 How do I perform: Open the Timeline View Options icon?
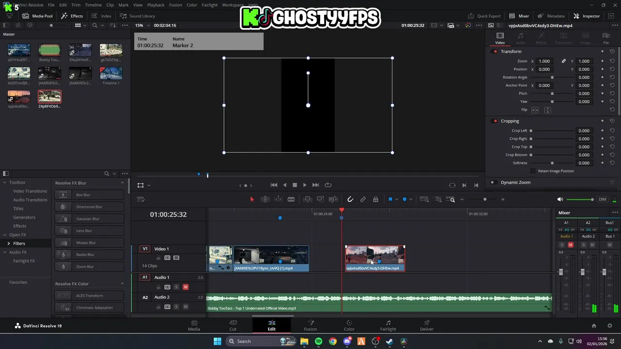click(141, 199)
